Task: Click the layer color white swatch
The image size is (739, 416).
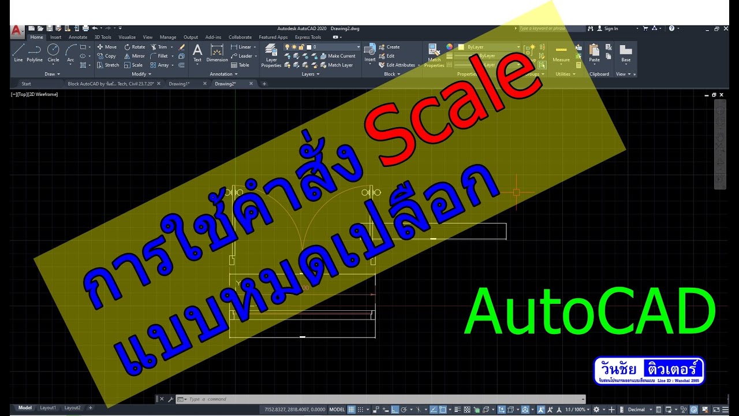Action: 309,47
